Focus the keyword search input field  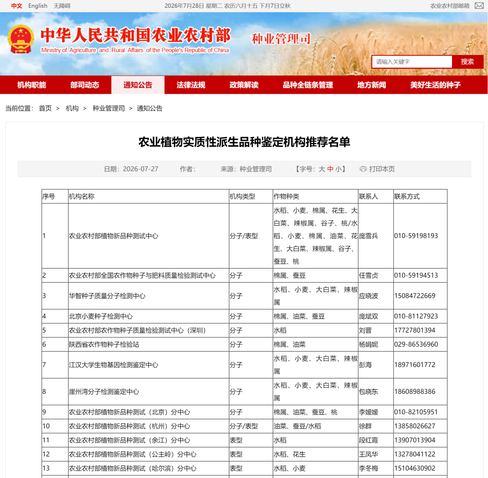click(x=412, y=62)
